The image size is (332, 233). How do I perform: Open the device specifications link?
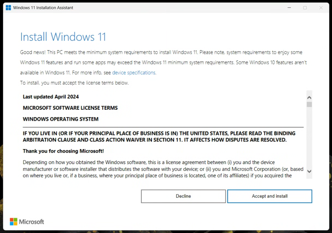(133, 73)
